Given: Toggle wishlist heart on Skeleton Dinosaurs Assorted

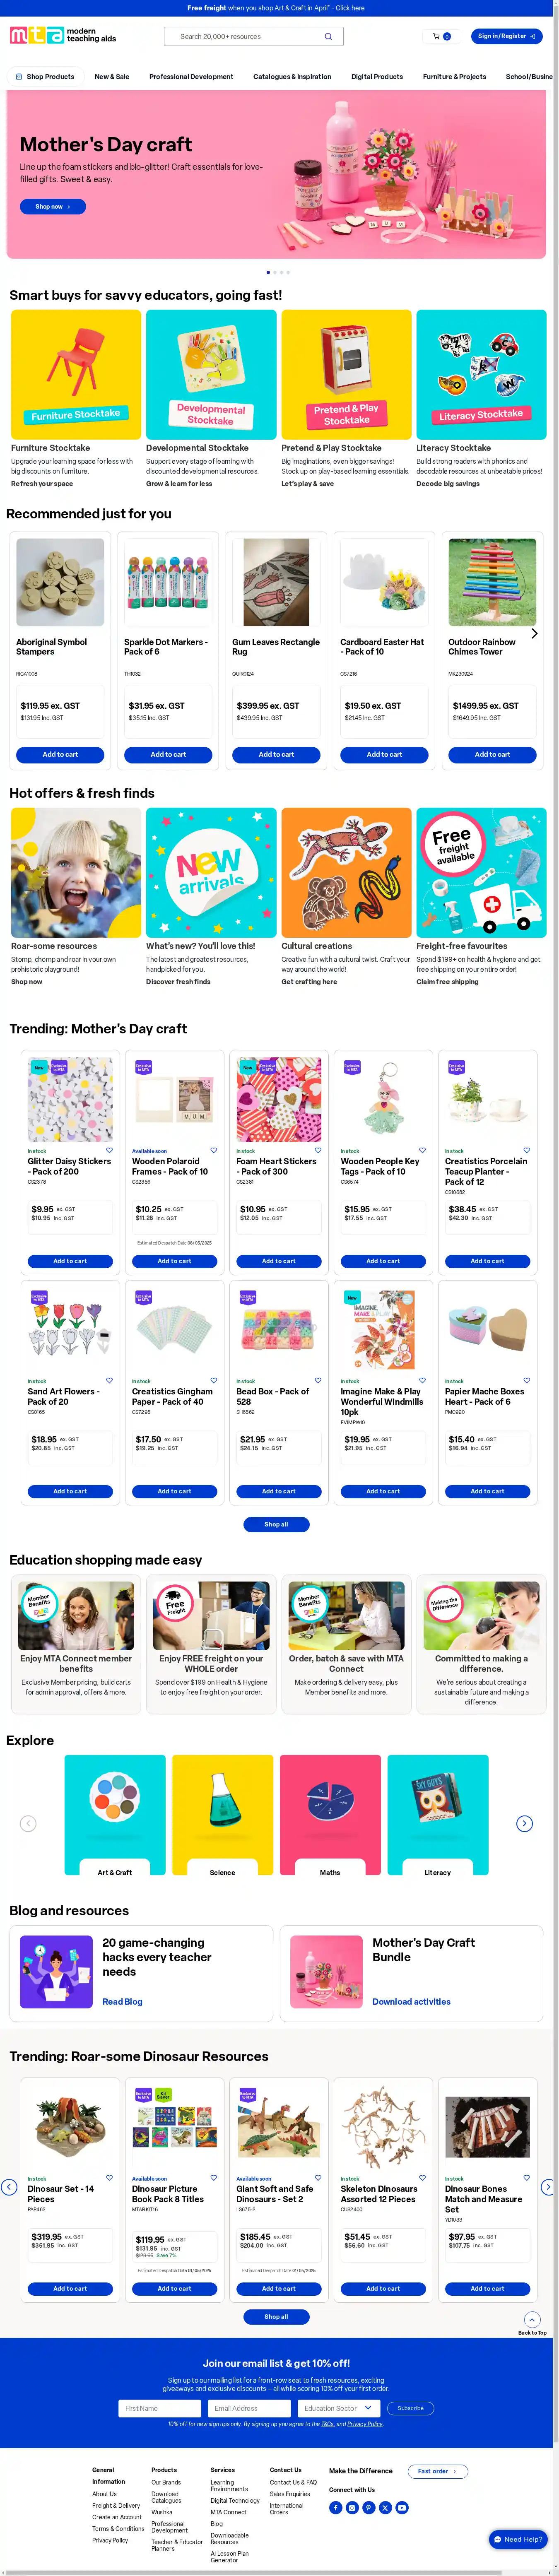Looking at the screenshot, I should coord(422,2177).
